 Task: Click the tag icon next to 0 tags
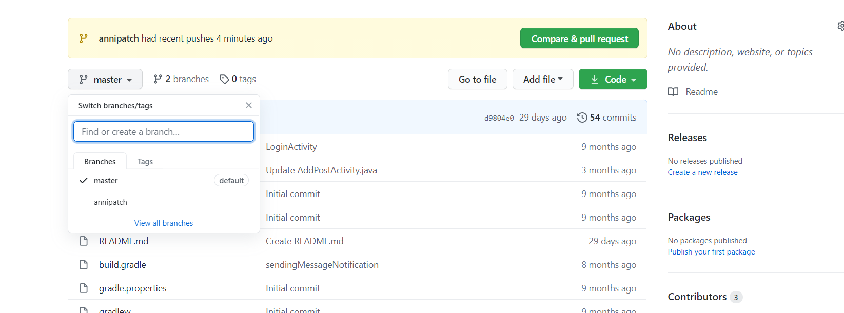(x=224, y=79)
